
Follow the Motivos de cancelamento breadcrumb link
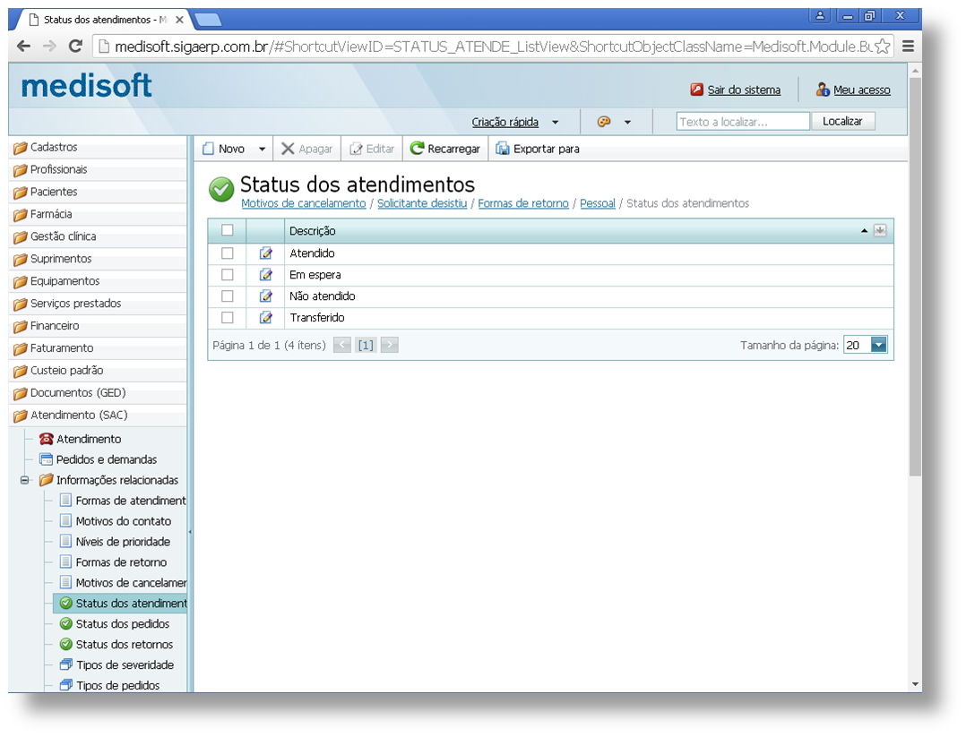click(x=304, y=203)
